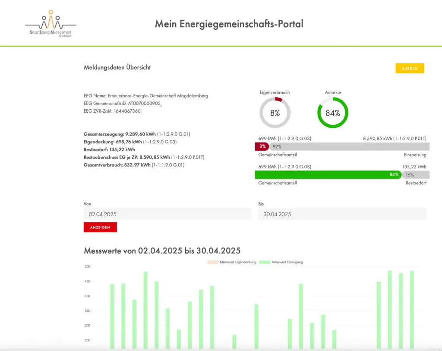The height and width of the screenshot is (351, 442).
Task: Click the EEG GemeinschaftsID text
Action: 122,104
